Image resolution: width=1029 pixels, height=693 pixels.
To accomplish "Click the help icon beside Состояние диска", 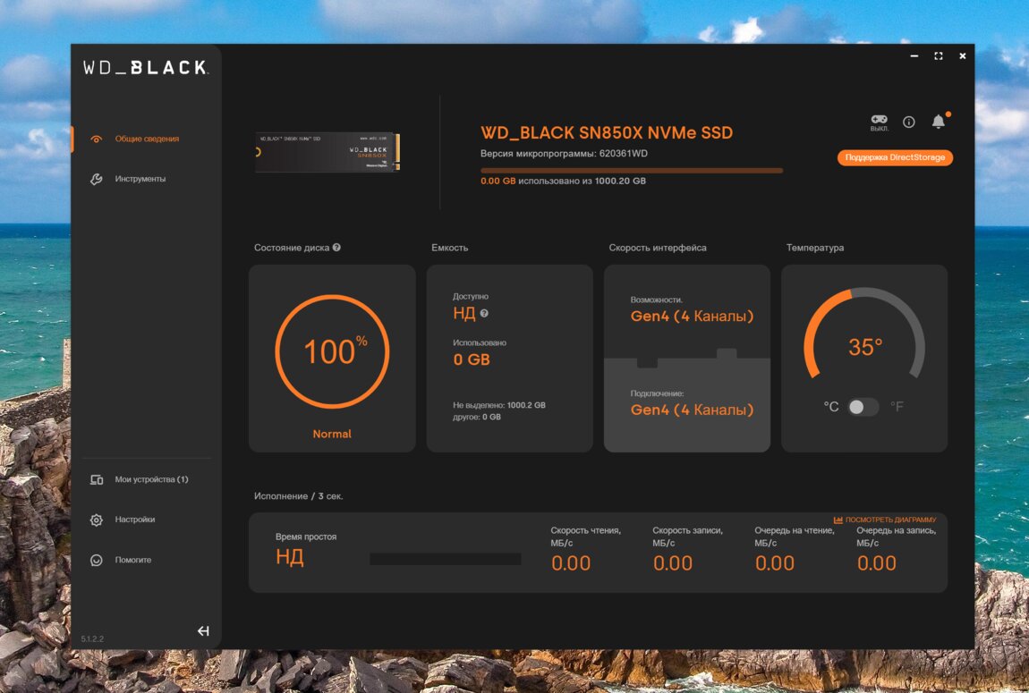I will click(x=336, y=248).
